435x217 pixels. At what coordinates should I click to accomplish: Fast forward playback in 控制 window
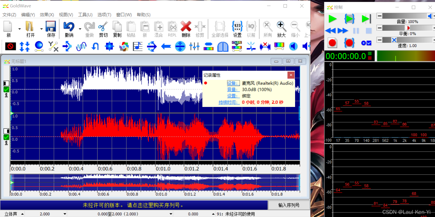343,31
